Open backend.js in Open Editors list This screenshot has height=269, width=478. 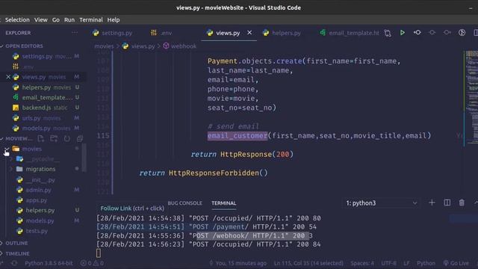click(x=43, y=108)
